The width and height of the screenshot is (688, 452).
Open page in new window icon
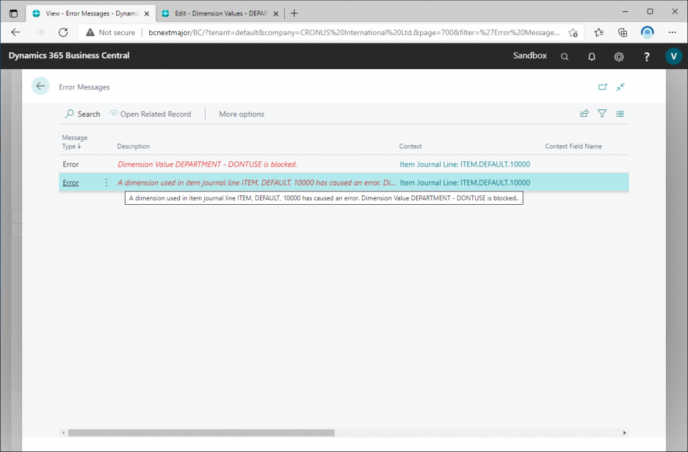tap(603, 87)
